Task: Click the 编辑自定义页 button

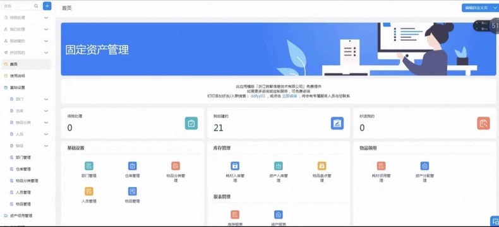Action: (476, 8)
